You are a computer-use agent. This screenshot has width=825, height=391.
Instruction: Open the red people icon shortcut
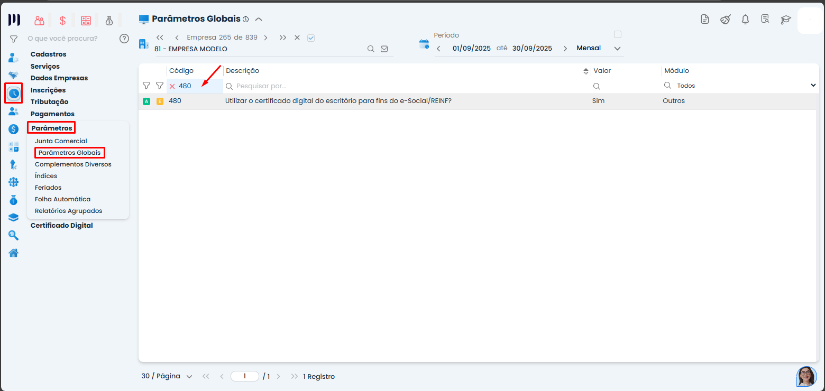coord(39,21)
